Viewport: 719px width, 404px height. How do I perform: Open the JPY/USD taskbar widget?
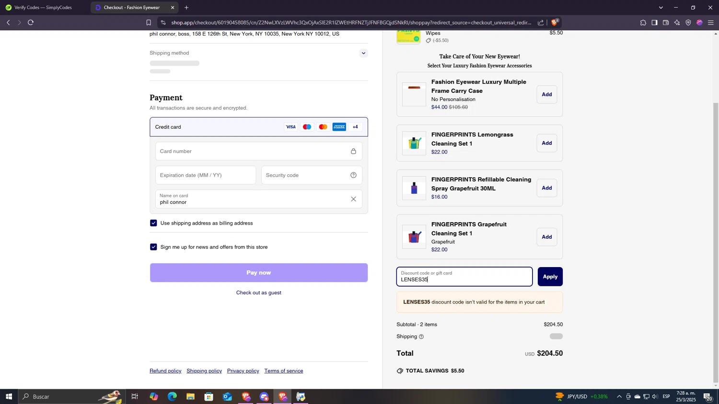point(581,396)
